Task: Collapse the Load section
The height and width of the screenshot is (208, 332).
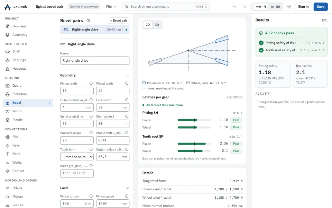Action: [x=127, y=188]
